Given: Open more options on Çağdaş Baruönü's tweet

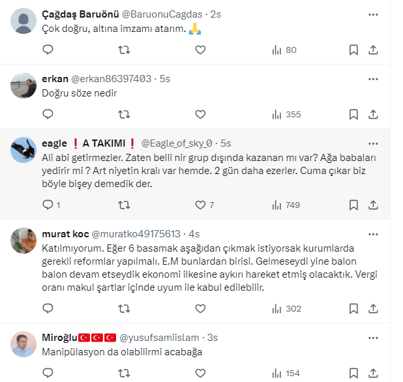Looking at the screenshot, I should (373, 14).
